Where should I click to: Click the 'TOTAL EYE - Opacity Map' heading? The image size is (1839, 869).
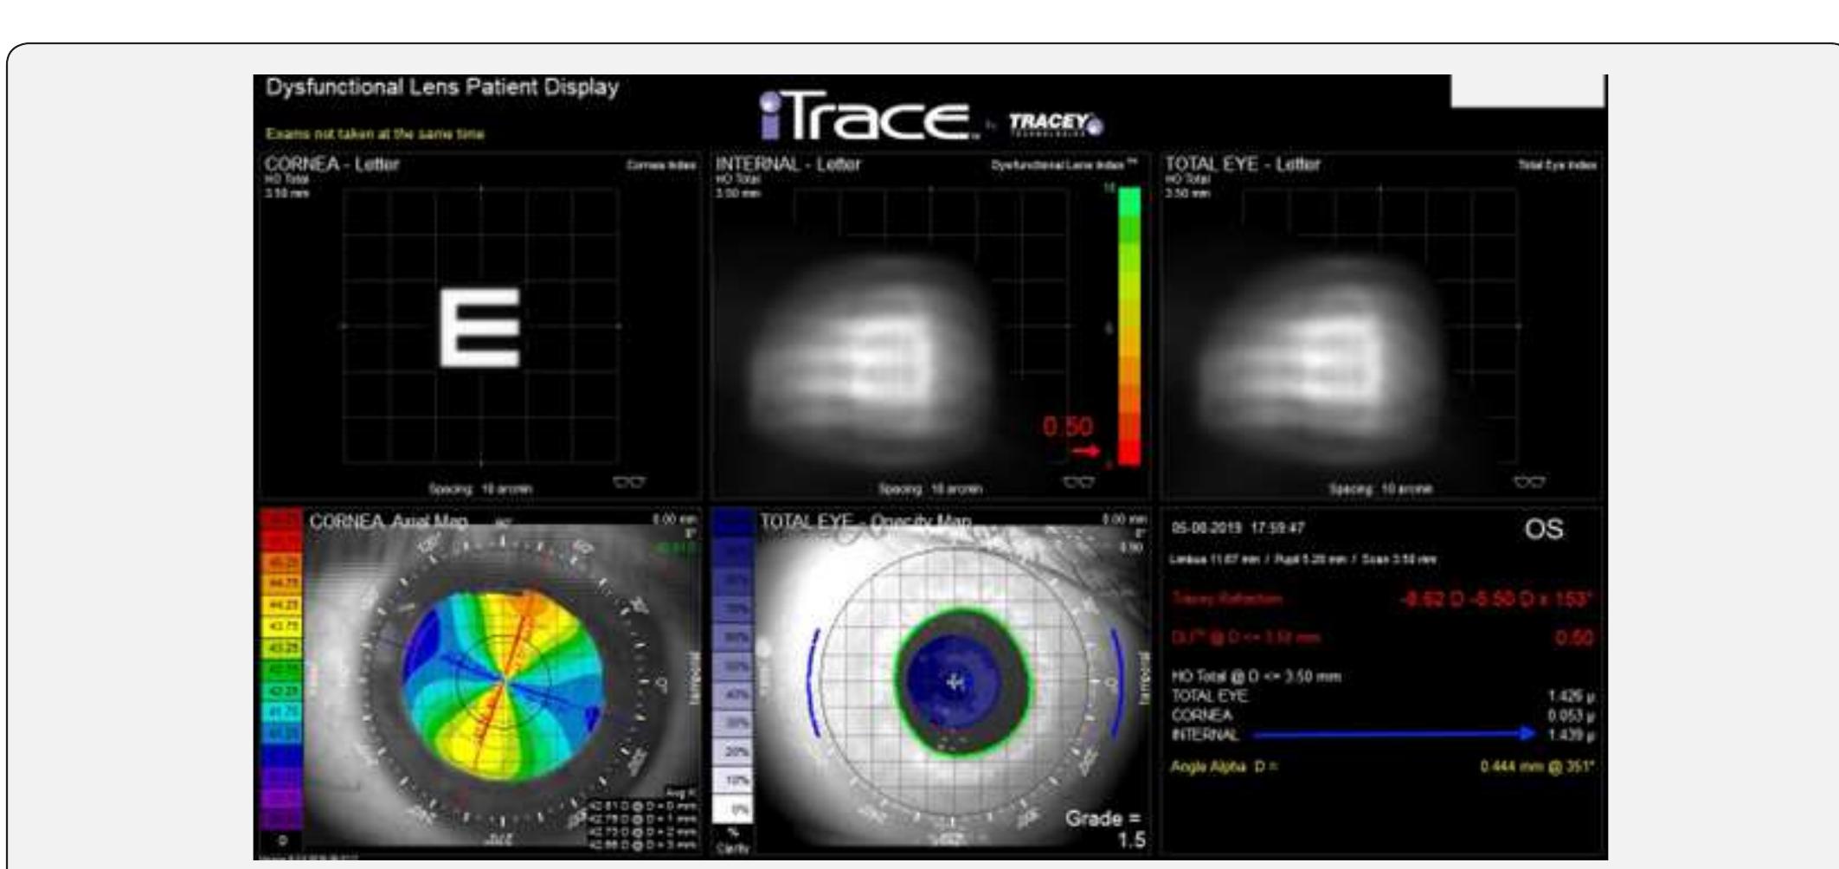(x=865, y=521)
